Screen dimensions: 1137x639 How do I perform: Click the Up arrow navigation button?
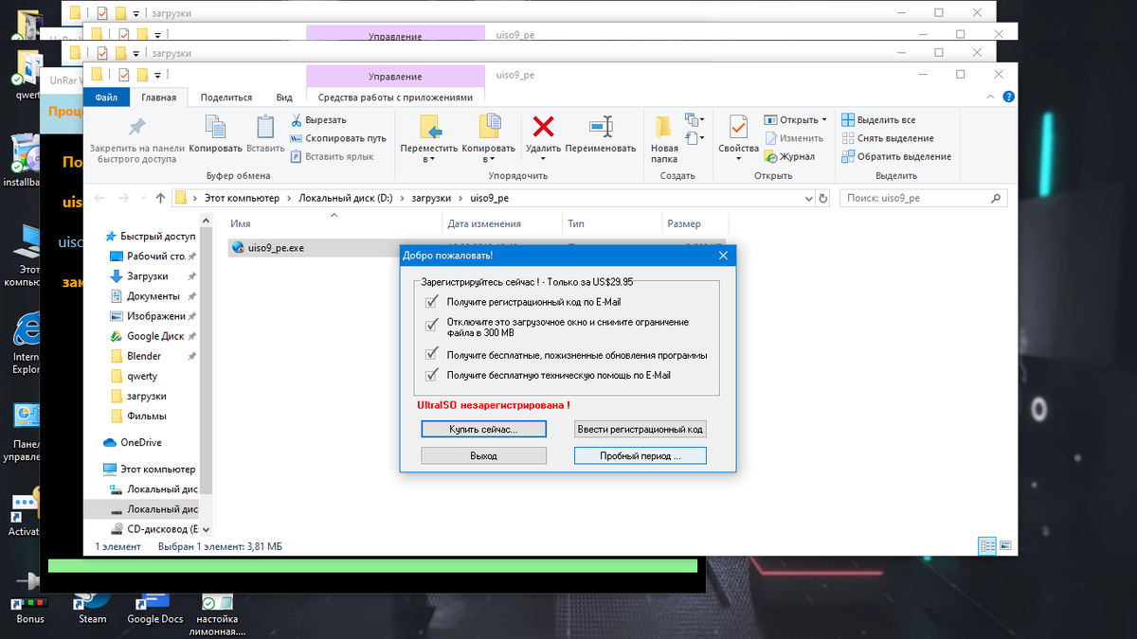coord(160,198)
